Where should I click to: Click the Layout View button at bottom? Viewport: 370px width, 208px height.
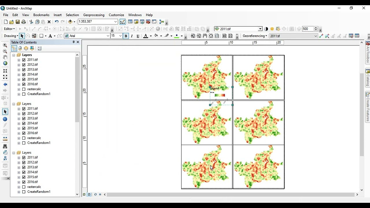(x=89, y=194)
